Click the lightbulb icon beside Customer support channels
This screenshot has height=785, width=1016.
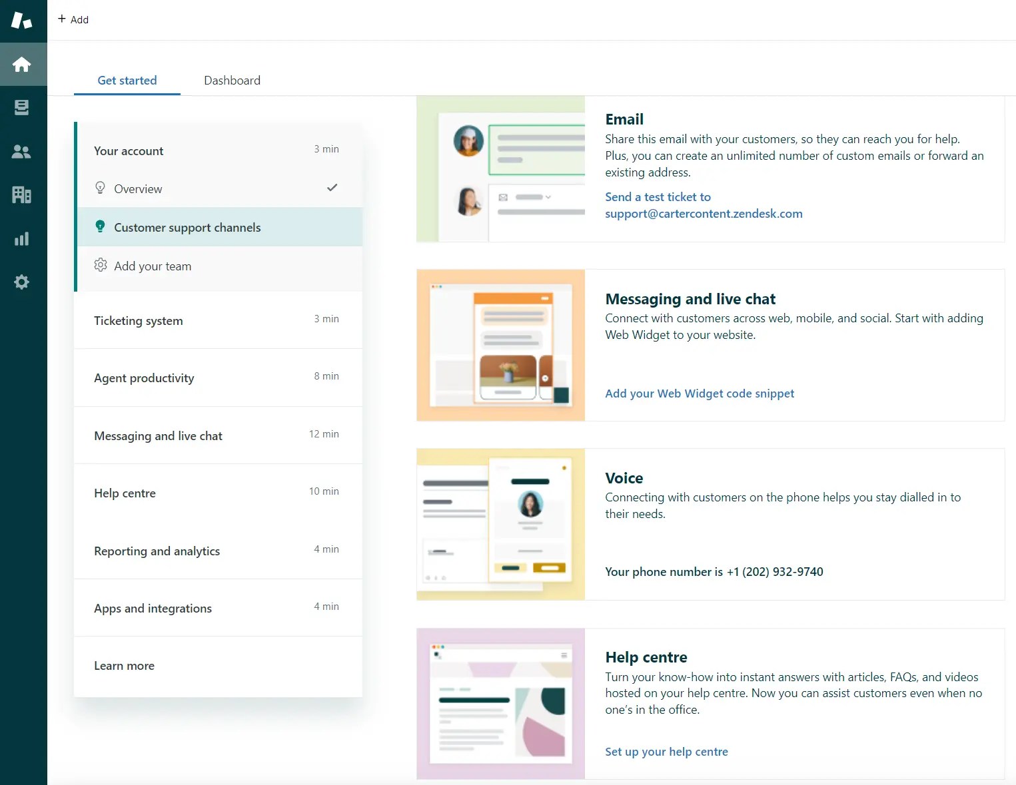click(101, 226)
